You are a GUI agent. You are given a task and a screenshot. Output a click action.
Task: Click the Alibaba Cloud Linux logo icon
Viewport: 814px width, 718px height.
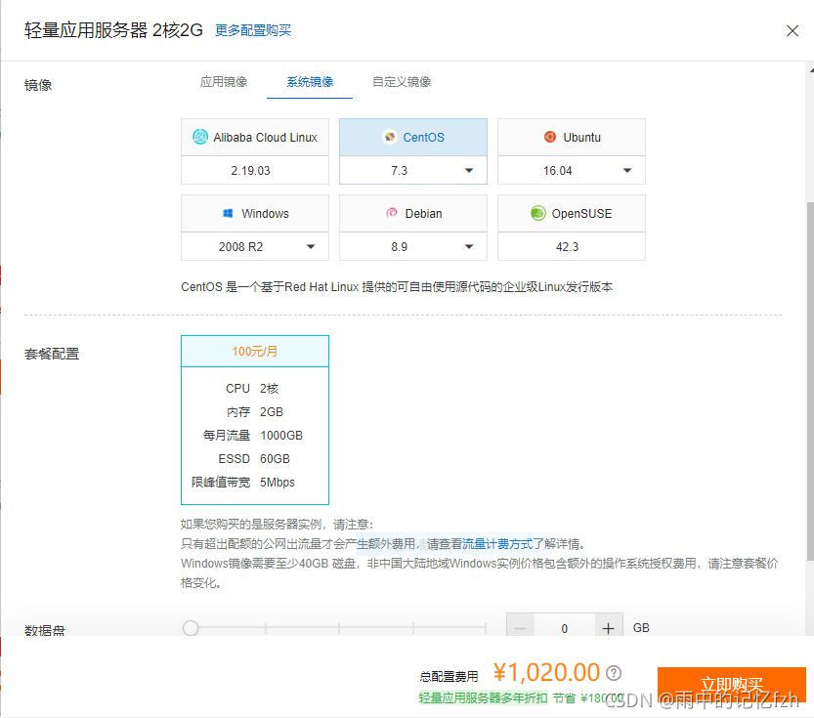pyautogui.click(x=200, y=137)
